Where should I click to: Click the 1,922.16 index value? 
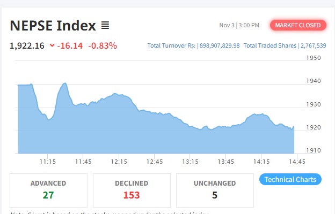[27, 45]
